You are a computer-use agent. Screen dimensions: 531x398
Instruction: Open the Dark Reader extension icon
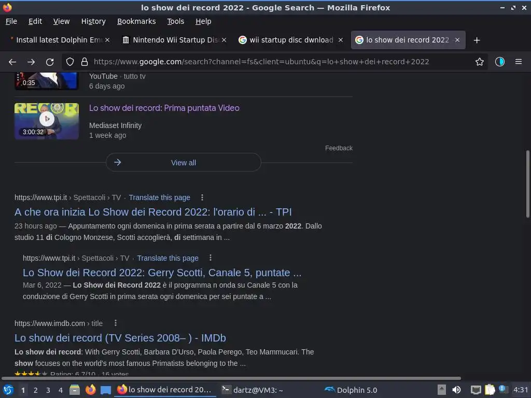click(500, 62)
